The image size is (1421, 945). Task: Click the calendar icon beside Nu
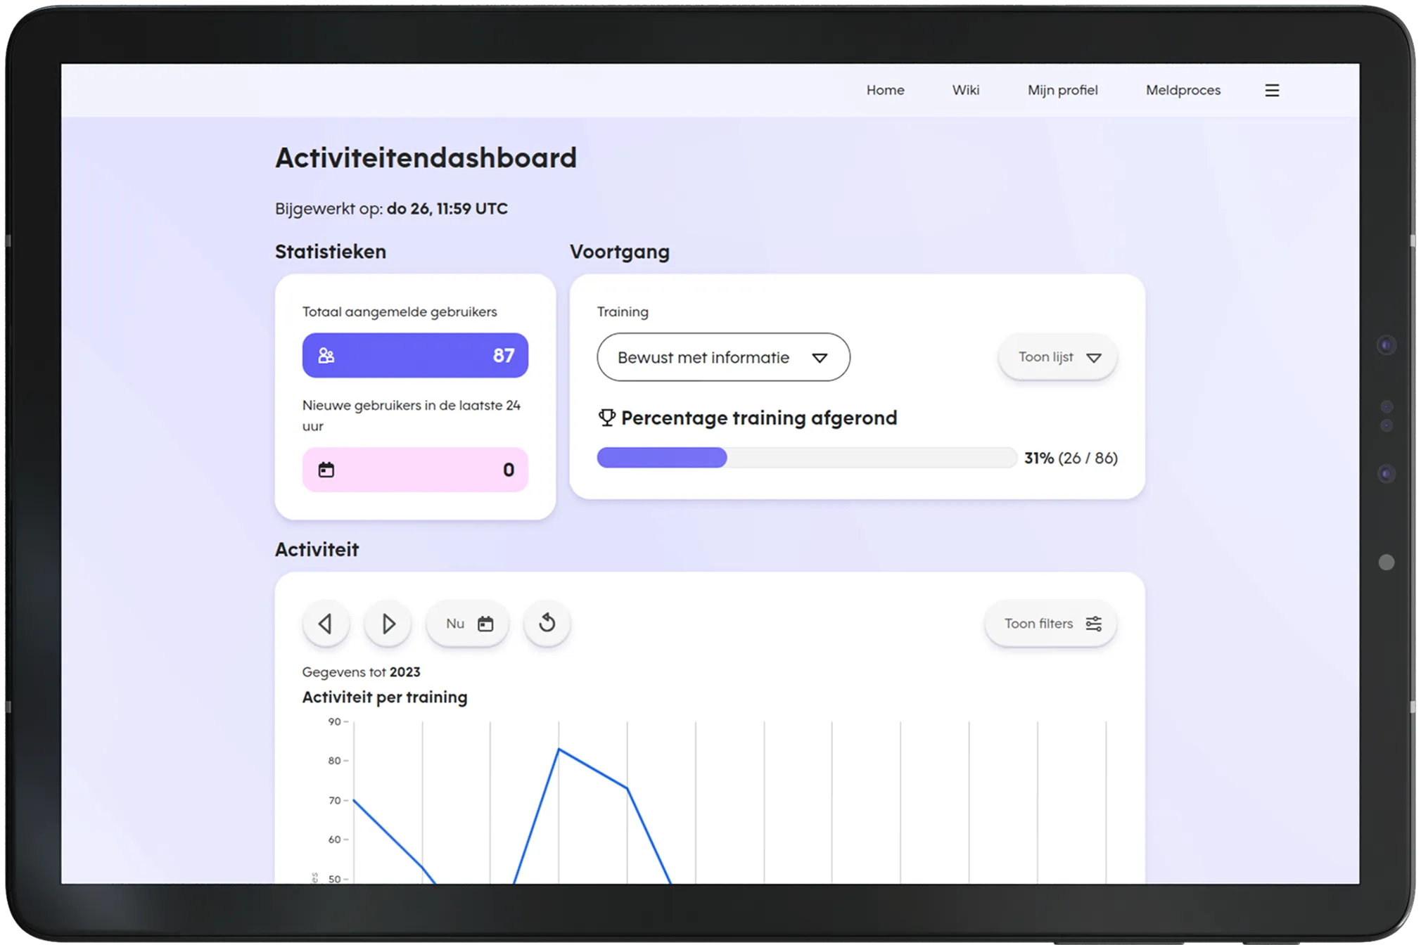pos(485,624)
